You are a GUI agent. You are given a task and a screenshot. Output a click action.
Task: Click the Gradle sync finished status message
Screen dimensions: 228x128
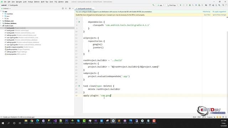[19, 117]
